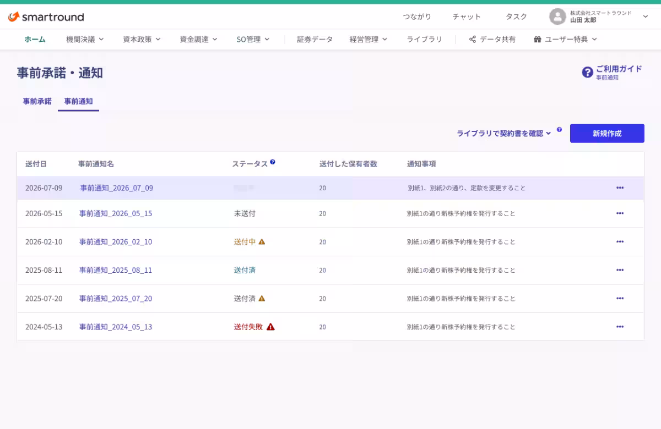
Task: Click red alert icon on 送付失敗 row
Action: click(x=270, y=327)
